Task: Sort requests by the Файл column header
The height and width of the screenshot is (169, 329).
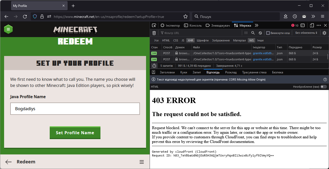Action: [x=221, y=47]
